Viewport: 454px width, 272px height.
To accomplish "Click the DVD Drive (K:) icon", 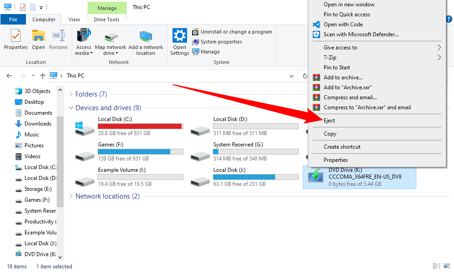I will click(316, 175).
